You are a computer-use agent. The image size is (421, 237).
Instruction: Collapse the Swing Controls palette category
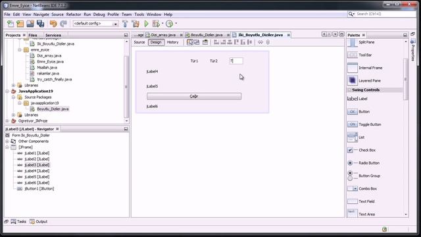349,90
